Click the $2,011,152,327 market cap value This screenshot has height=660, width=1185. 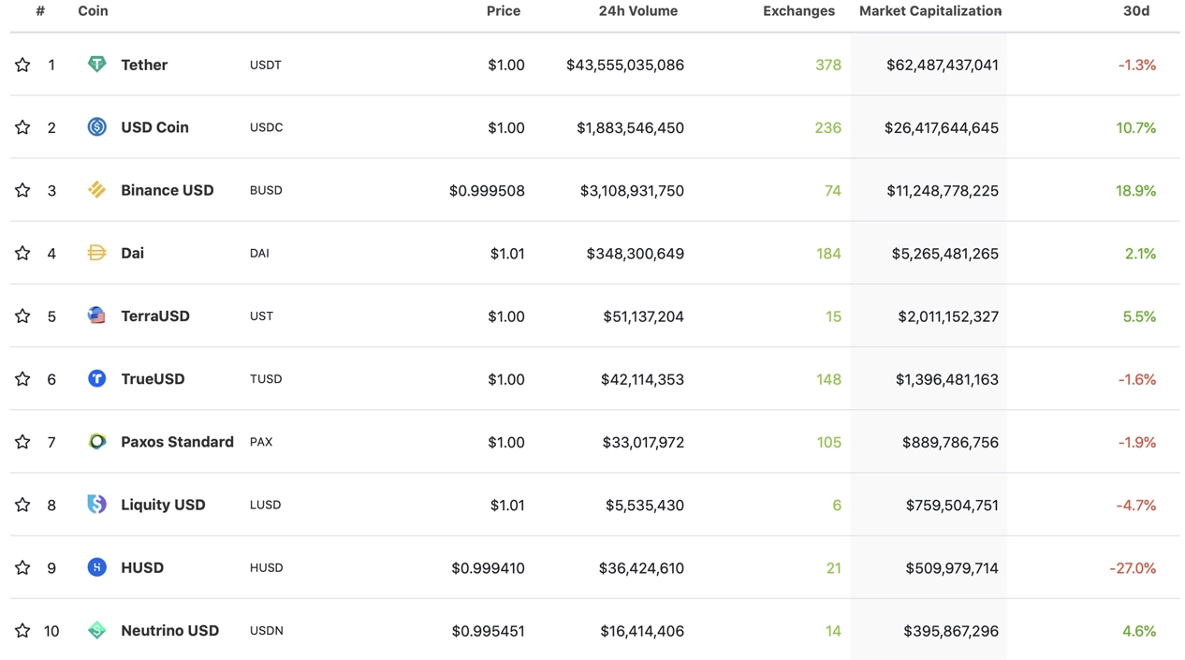pos(948,316)
